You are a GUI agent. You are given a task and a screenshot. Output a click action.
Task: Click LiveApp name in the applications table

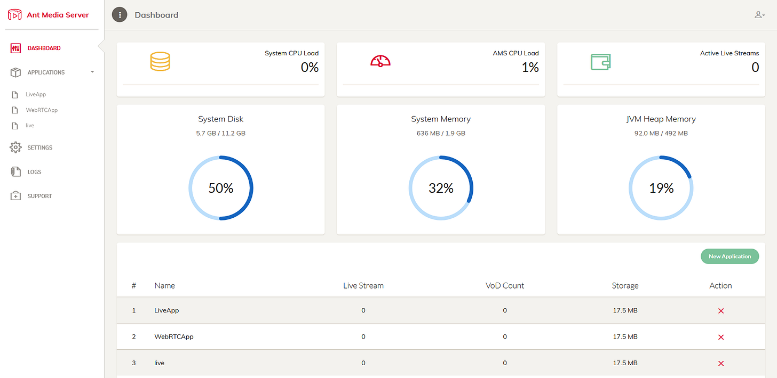[166, 310]
